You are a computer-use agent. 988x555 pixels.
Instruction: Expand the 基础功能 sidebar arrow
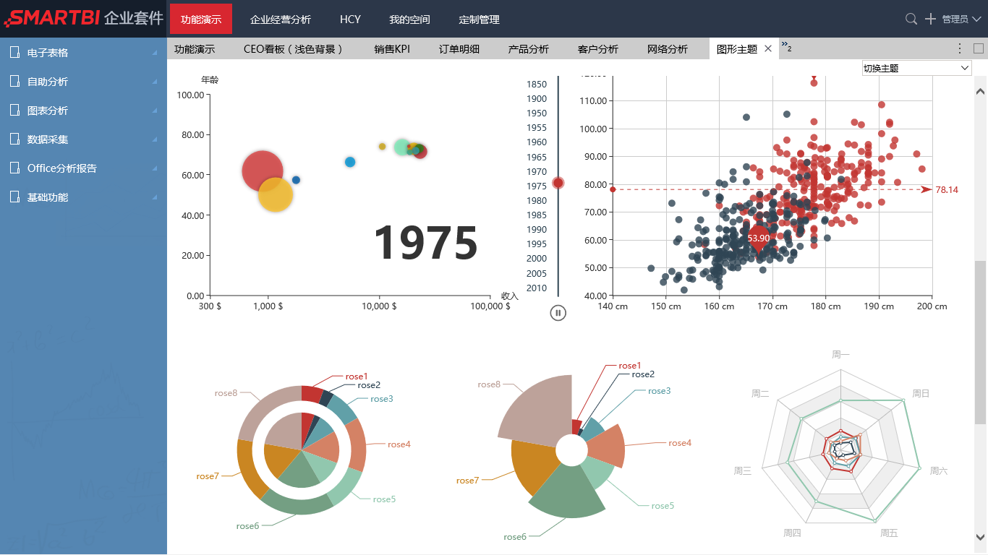[x=155, y=197]
